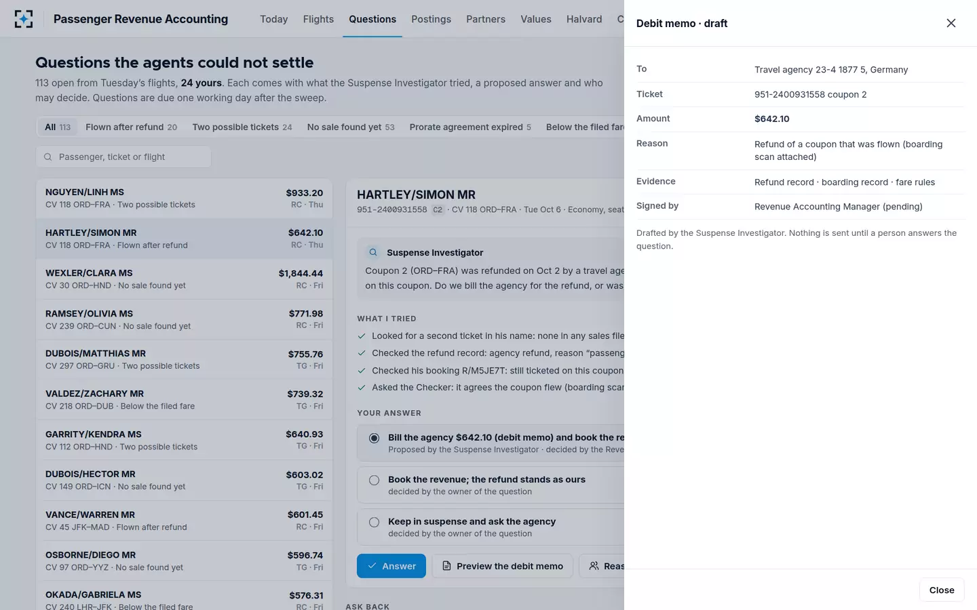The height and width of the screenshot is (610, 977).
Task: Open the GARRITY/KENDRA MS question row
Action: (185, 440)
